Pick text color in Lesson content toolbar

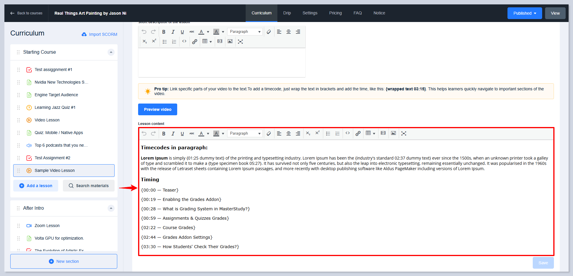(x=201, y=133)
